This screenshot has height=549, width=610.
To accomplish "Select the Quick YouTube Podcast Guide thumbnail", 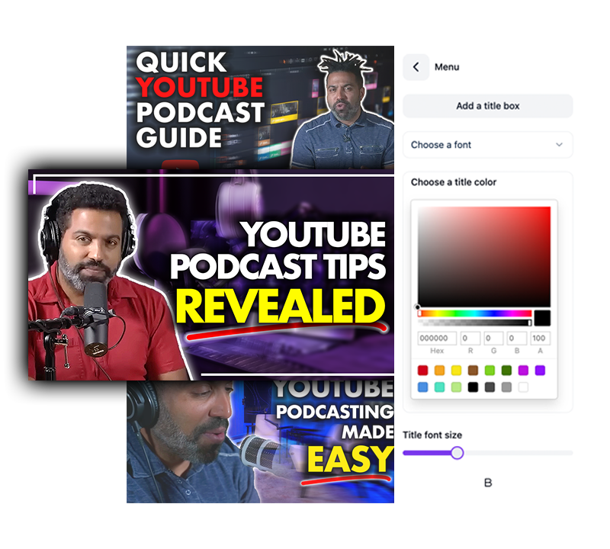I will (x=260, y=107).
